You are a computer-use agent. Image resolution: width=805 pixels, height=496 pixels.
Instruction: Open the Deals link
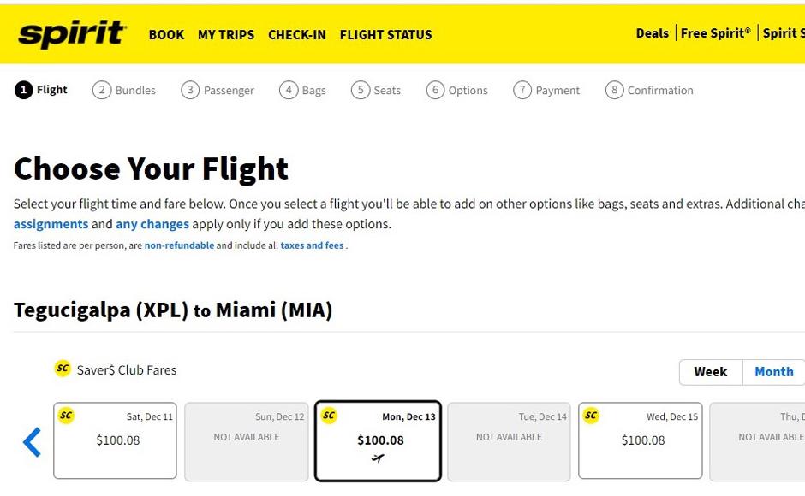[x=652, y=33]
